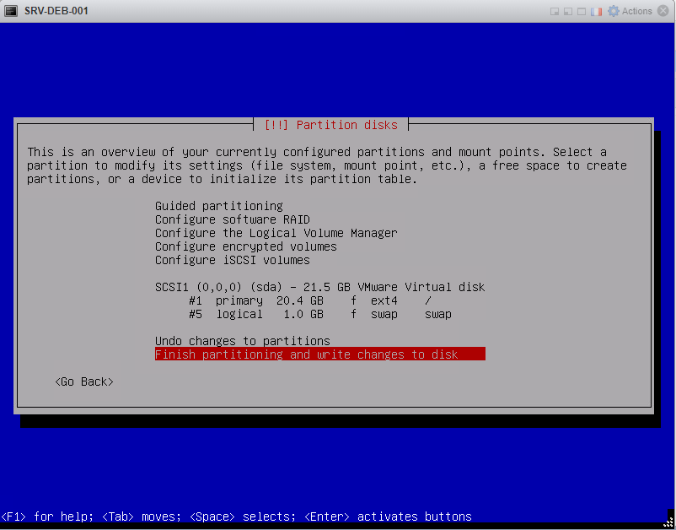This screenshot has height=530, width=676.
Task: Open French flag keyboard layout selector
Action: tap(596, 12)
